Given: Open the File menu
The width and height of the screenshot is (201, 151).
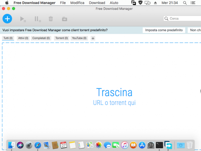Looking at the screenshot, I should [x=63, y=3].
